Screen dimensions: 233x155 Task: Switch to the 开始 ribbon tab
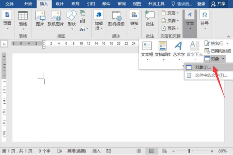pyautogui.click(x=28, y=4)
